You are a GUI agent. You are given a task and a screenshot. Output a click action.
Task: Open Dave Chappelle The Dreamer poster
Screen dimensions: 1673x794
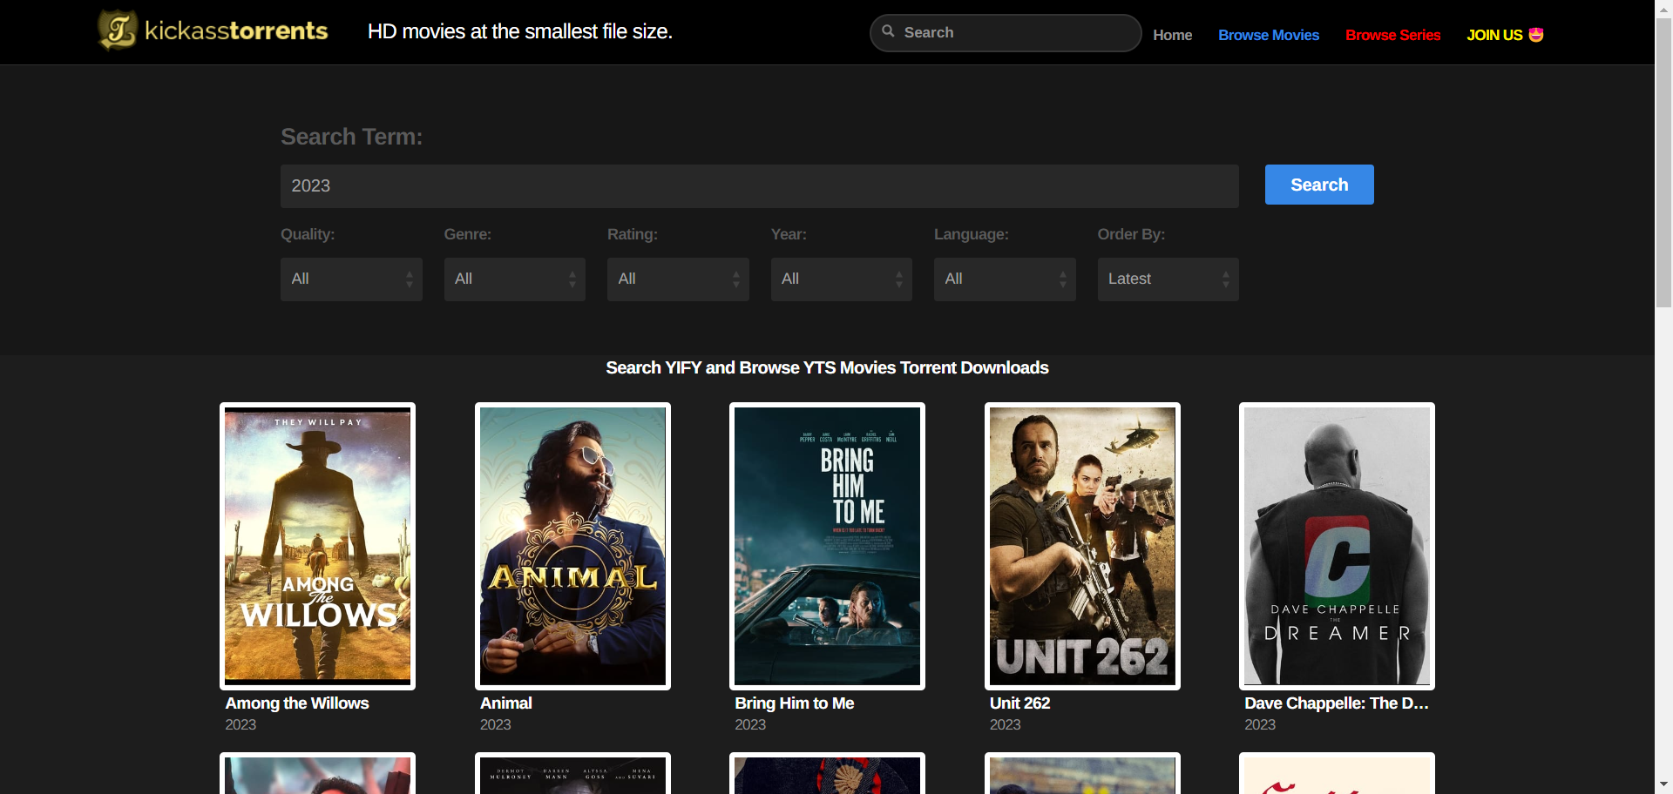(1337, 546)
